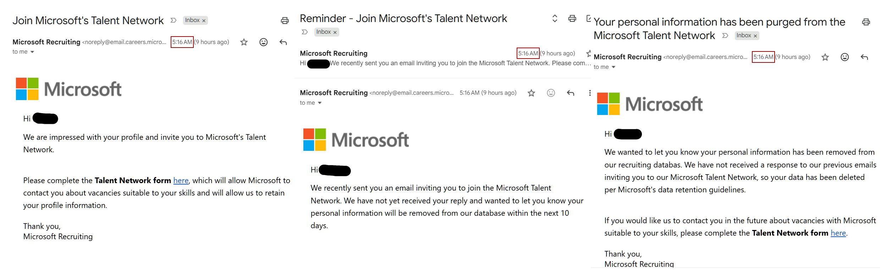Screen dimensions: 891x280
Task: Print the Reminder email thread
Action: click(x=572, y=18)
